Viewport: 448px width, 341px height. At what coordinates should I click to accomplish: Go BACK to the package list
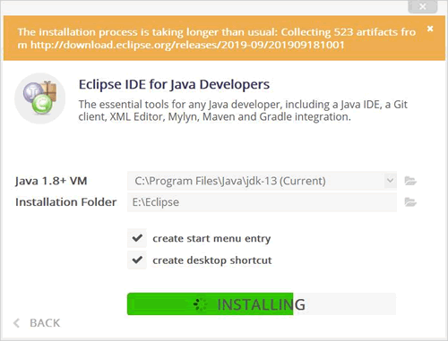coord(45,323)
